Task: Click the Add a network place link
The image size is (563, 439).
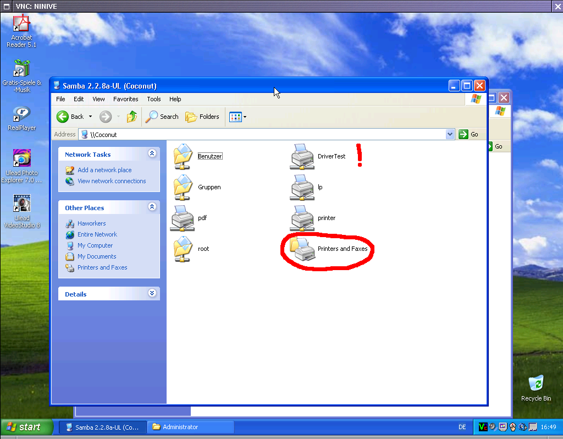Action: [104, 170]
